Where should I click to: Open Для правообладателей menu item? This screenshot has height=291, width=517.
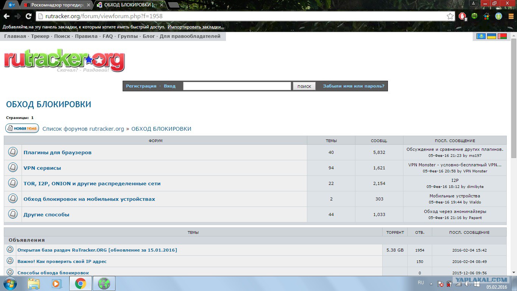190,36
